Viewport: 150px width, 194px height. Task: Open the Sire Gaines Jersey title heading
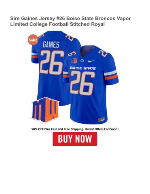70,21
